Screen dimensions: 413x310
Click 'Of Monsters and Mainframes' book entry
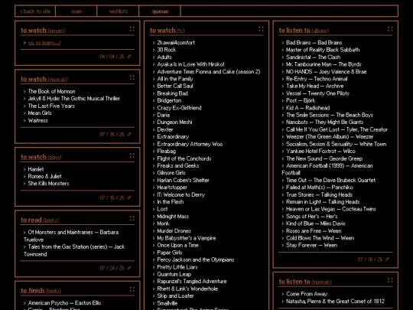(71, 236)
